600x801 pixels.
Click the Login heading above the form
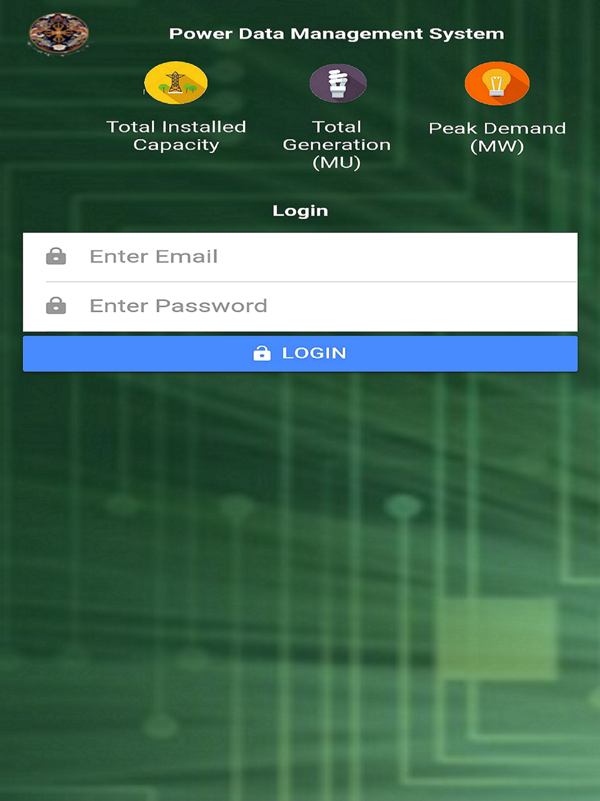(x=300, y=211)
